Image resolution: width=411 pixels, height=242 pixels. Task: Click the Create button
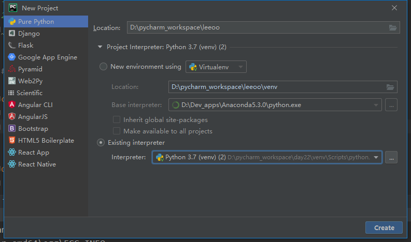384,228
